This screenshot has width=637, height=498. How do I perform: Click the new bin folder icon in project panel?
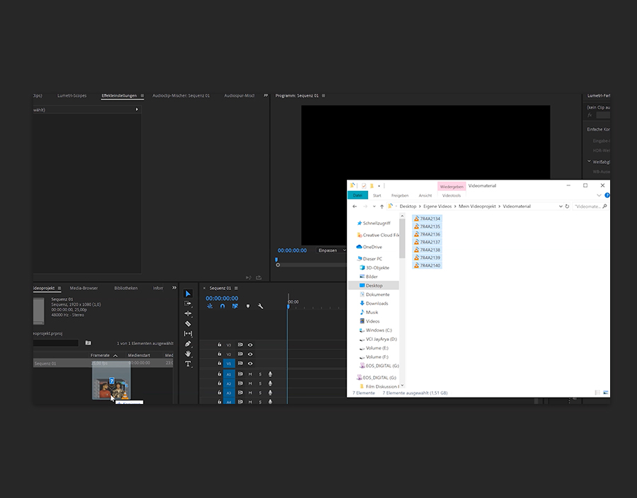(88, 343)
